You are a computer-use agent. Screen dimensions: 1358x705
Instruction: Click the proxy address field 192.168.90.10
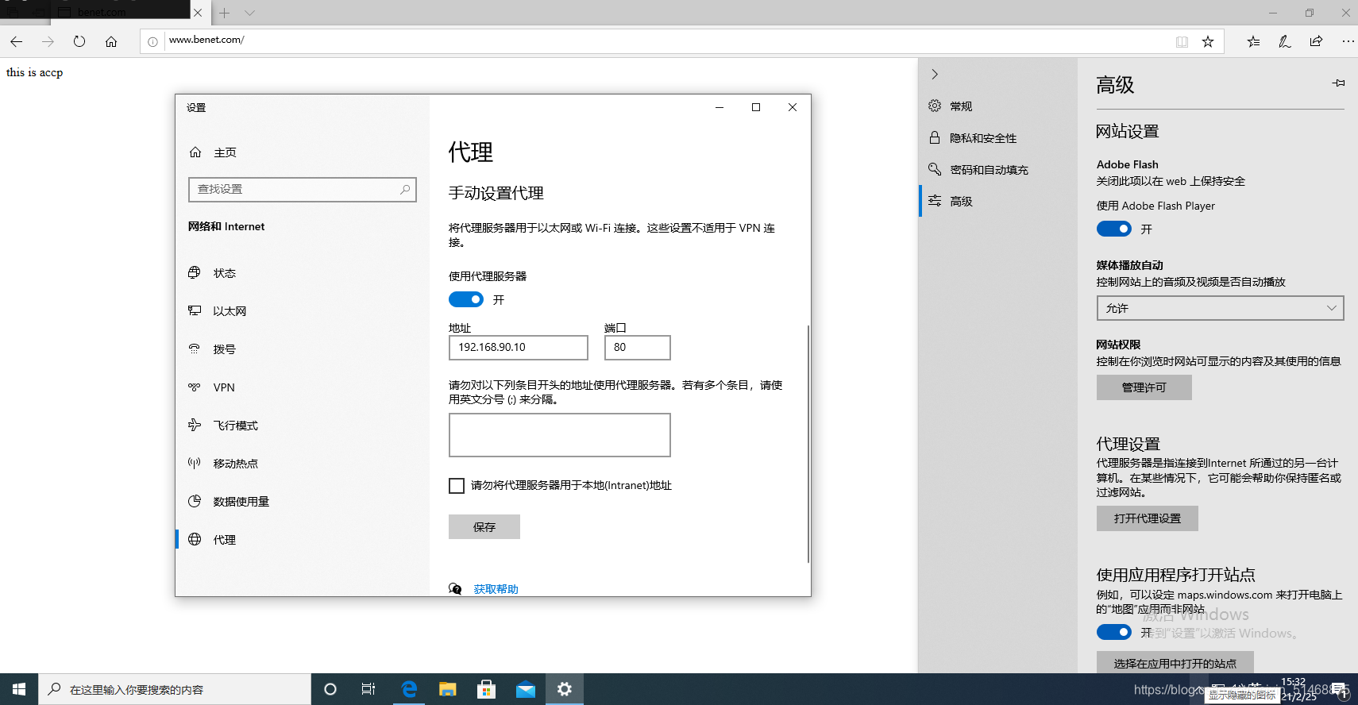[518, 348]
